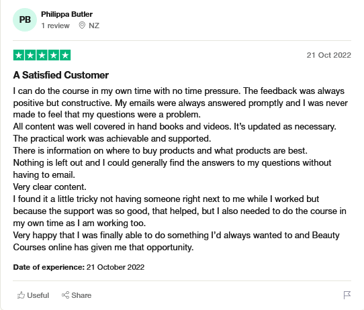Open the 'A Satisfied Customer' review title
Viewport: 364px width, 310px height.
(x=61, y=75)
